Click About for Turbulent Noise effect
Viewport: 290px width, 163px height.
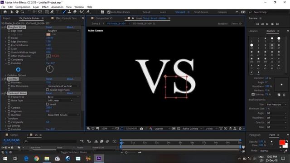point(70,93)
